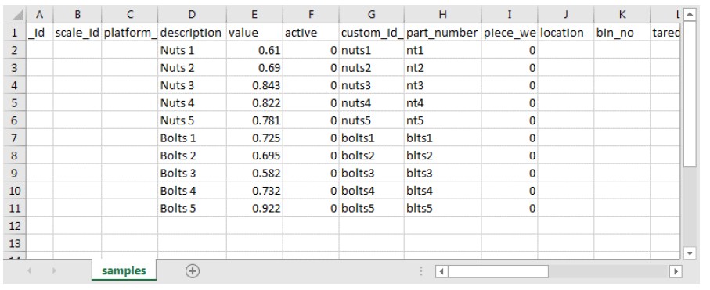Click the vertical scrollbar thumb
Screen dimensions: 710x290
tap(689, 94)
